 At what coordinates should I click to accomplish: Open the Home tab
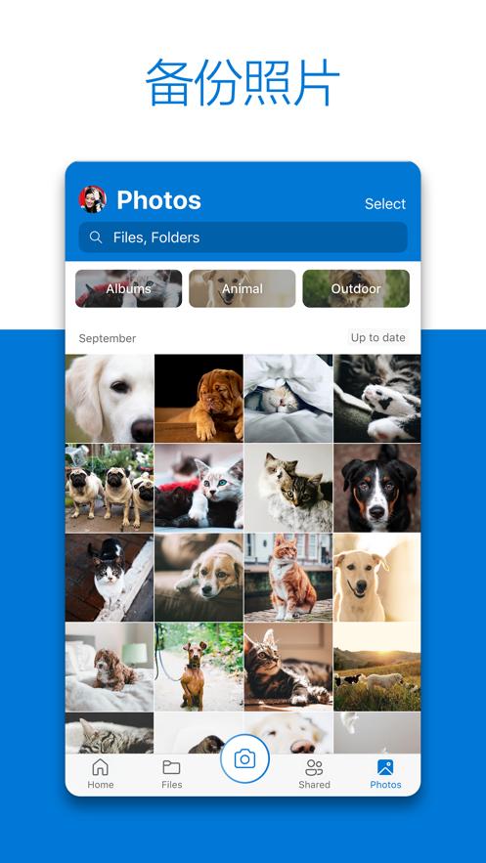tap(100, 773)
